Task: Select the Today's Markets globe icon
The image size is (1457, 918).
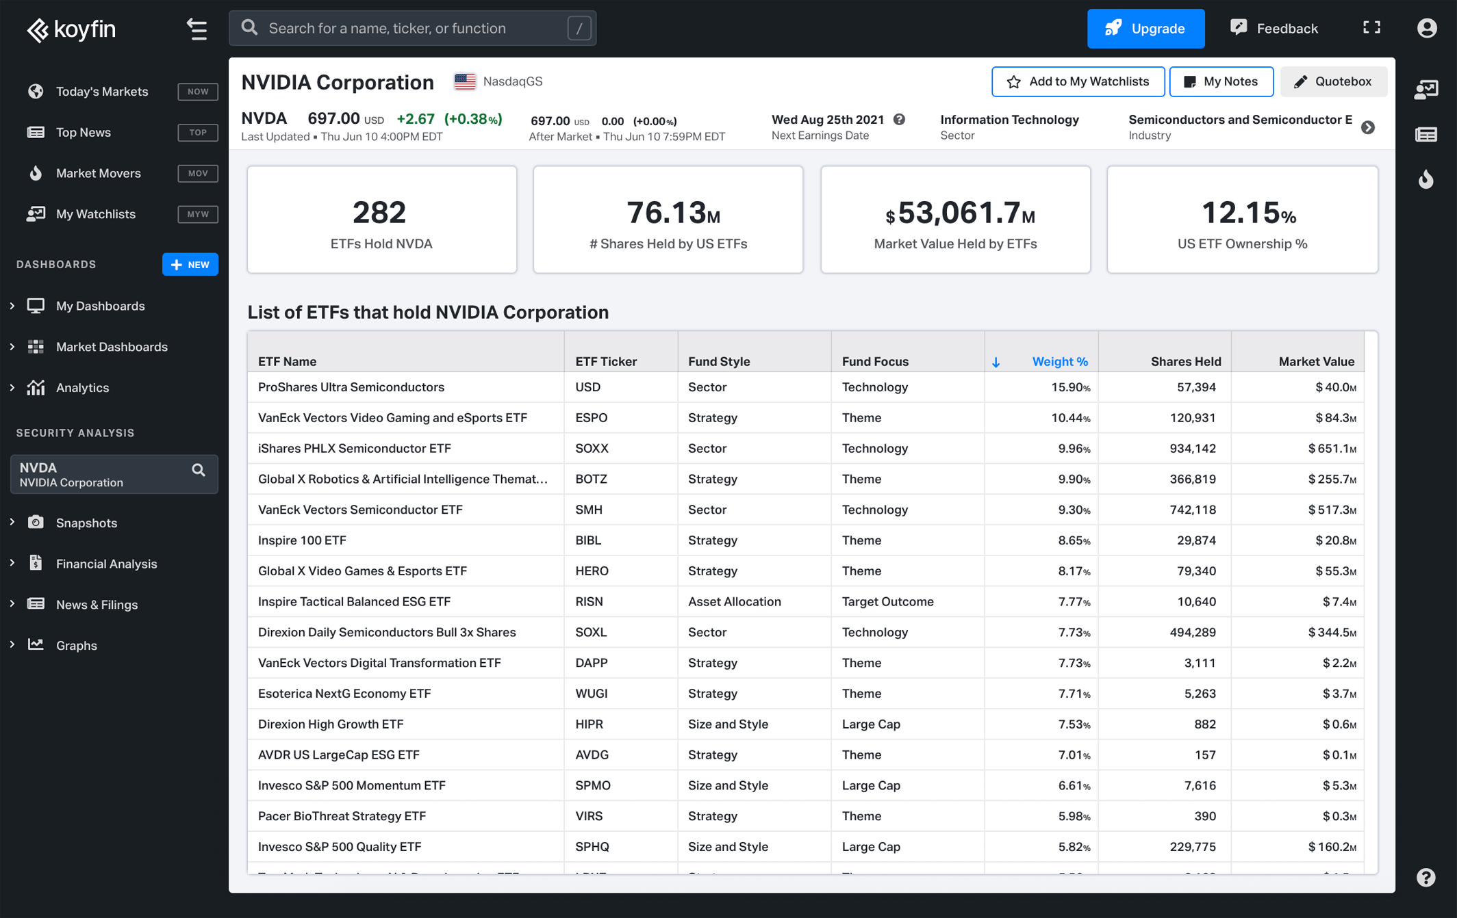Action: click(36, 91)
